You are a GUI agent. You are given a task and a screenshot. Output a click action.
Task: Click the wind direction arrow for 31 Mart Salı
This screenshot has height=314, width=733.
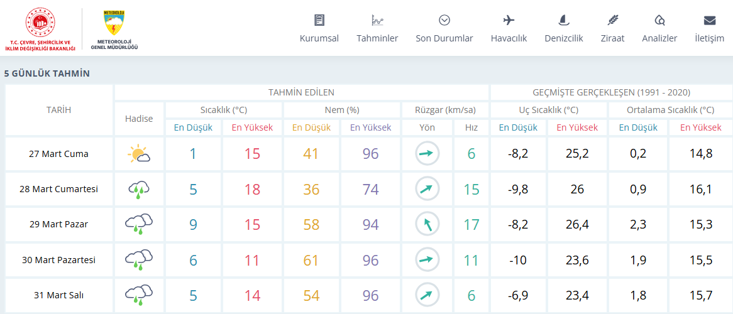tap(427, 295)
